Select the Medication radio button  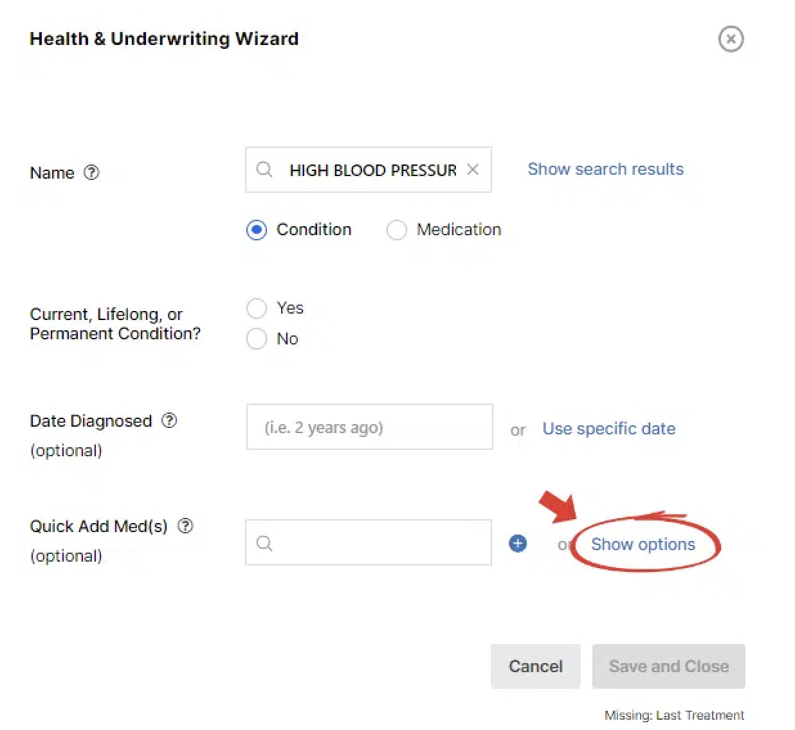(x=396, y=230)
